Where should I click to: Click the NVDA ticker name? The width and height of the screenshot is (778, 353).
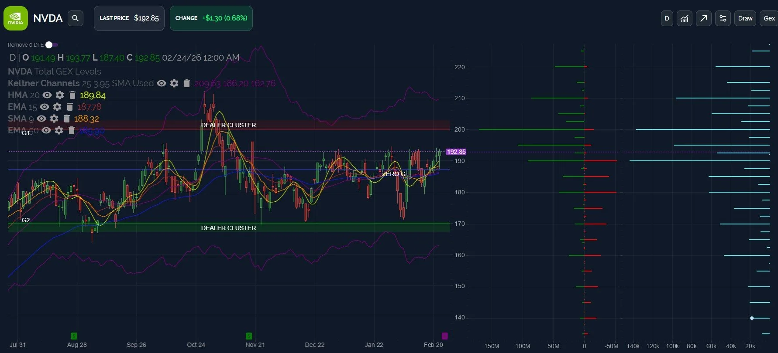pyautogui.click(x=48, y=18)
